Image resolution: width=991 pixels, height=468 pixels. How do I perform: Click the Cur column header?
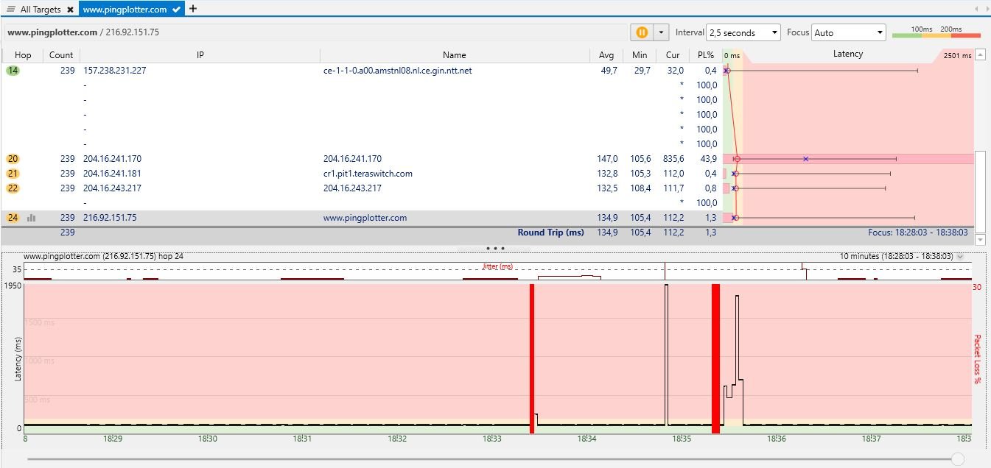click(x=673, y=55)
